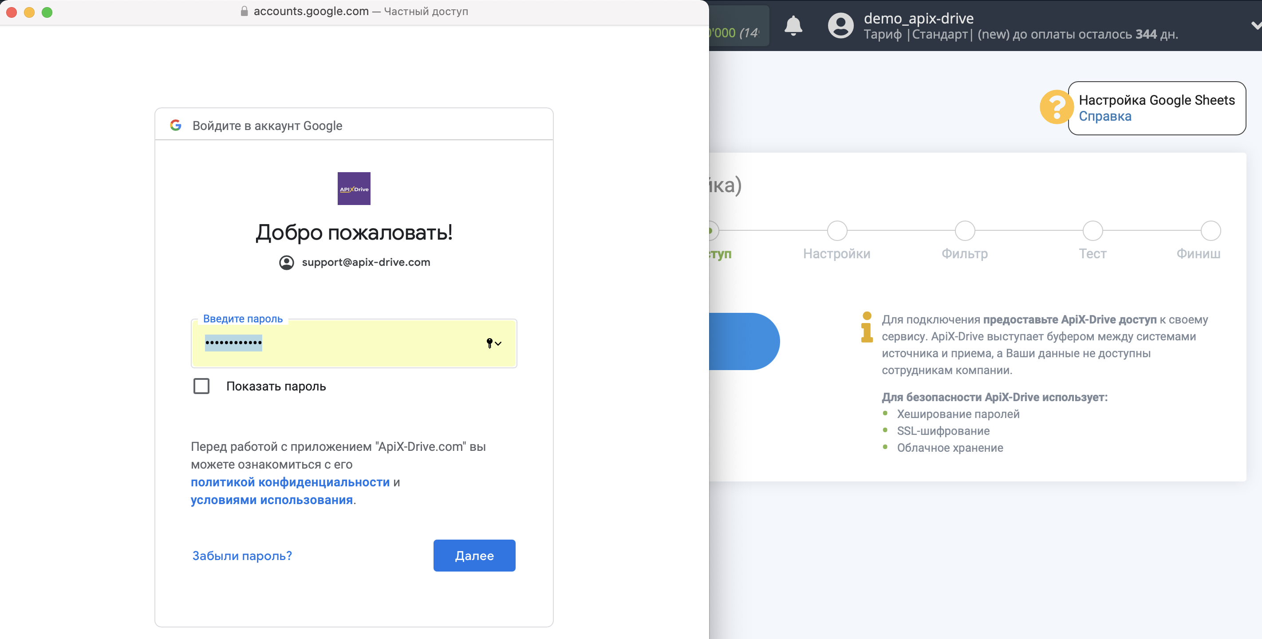Click the Введите пароль password field
Viewport: 1262px width, 639px height.
(x=354, y=343)
